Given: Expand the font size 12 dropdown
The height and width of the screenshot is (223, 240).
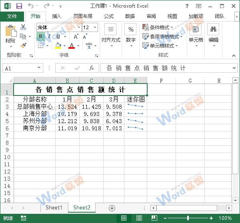Looking at the screenshot, I should click(95, 28).
